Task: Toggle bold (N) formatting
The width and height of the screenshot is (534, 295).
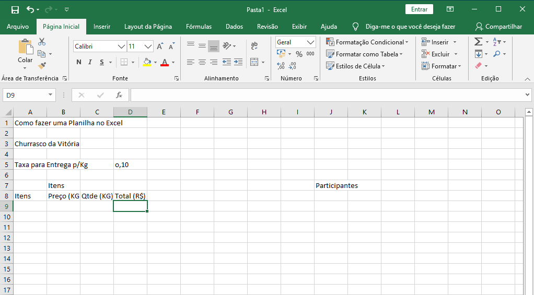Action: point(79,62)
